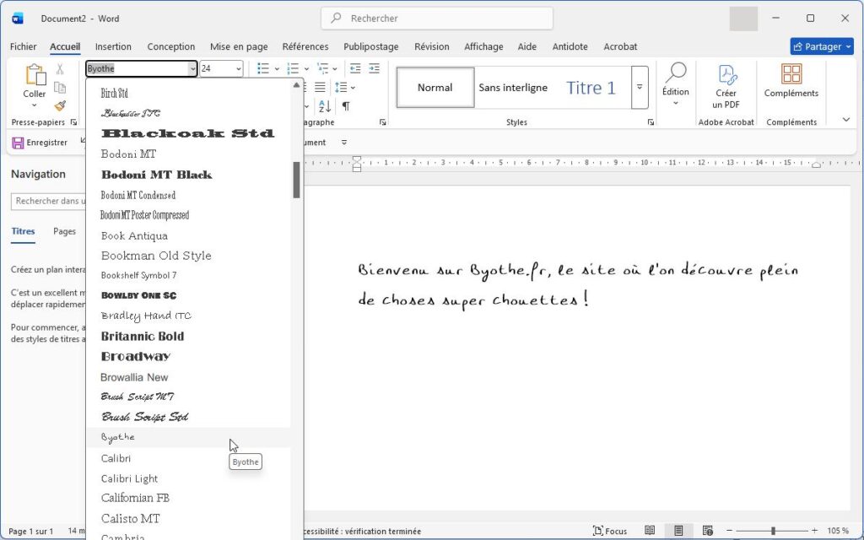This screenshot has height=540, width=864.
Task: Customize Quick Access toolbar arrow
Action: tap(344, 143)
